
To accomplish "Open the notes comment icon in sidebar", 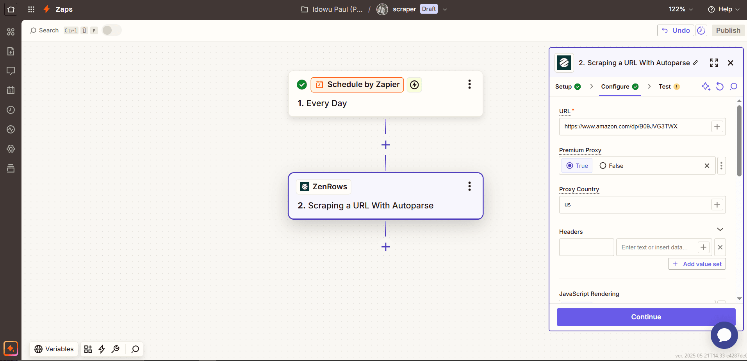I will click(11, 71).
